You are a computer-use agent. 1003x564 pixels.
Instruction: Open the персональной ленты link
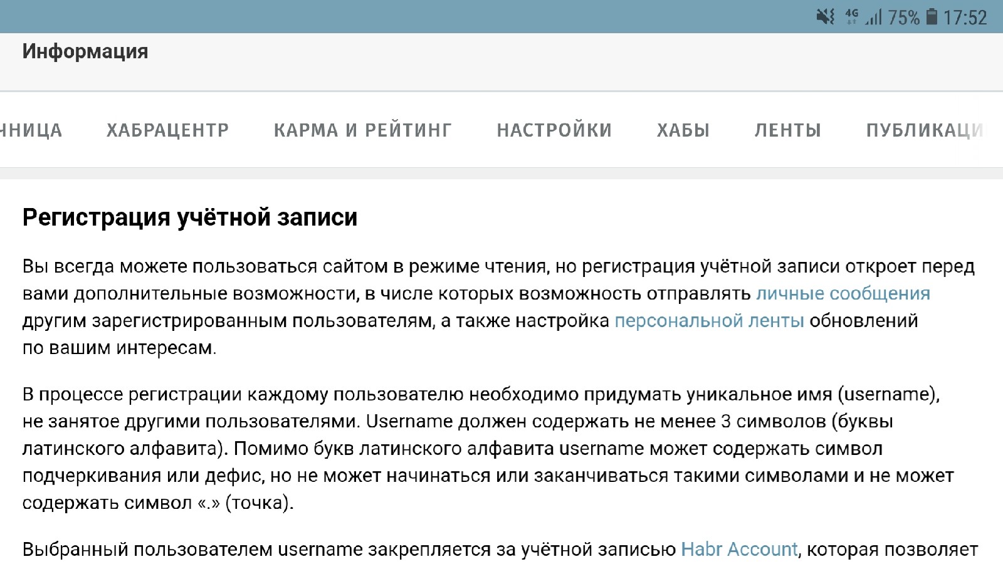tap(709, 321)
